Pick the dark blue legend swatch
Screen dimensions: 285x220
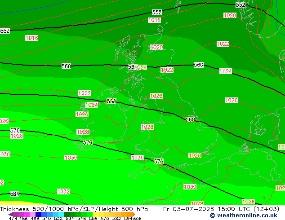[38, 214]
